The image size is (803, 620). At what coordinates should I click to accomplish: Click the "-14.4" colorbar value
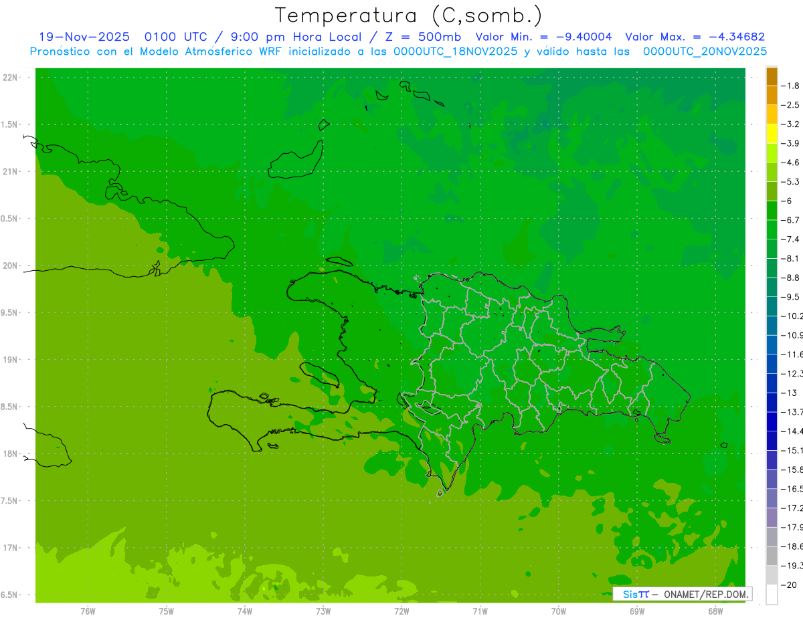(x=792, y=431)
